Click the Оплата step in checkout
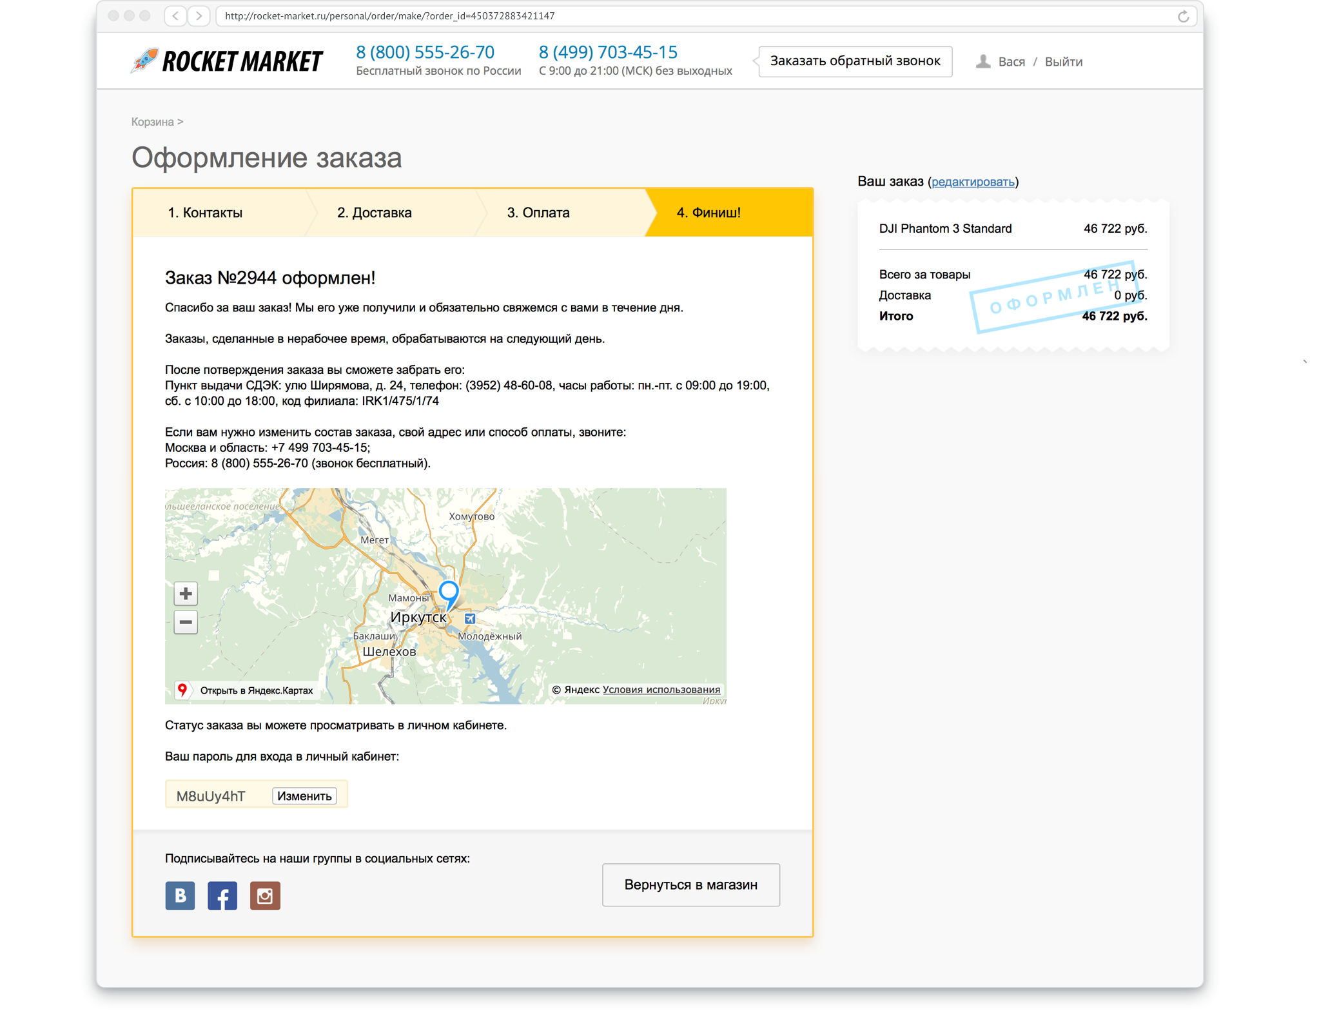The height and width of the screenshot is (1025, 1319). click(540, 211)
